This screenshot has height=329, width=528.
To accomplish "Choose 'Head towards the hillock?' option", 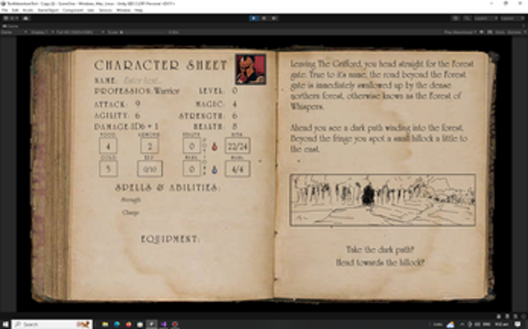I will [x=380, y=262].
